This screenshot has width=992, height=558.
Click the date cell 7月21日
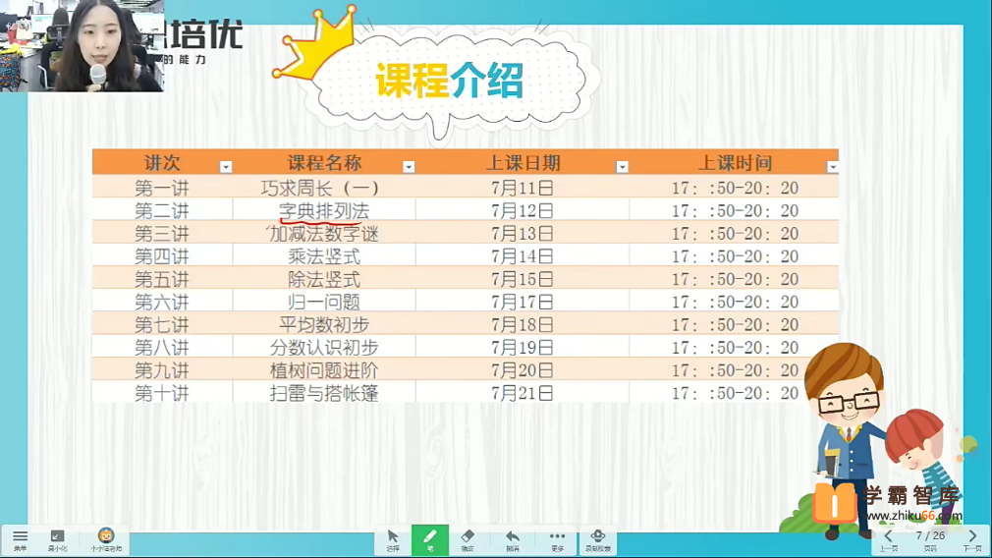(x=523, y=393)
